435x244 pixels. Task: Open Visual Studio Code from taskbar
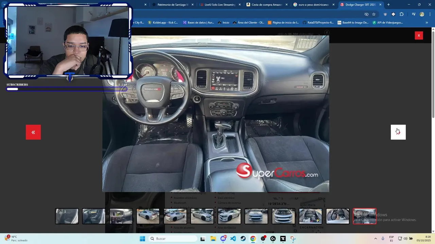point(233,239)
